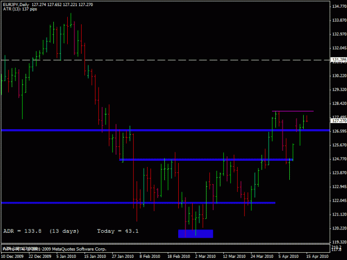Viewport: 347px width, 260px height.
Task: Click the 24 Mar 2010 date label
Action: pyautogui.click(x=262, y=257)
